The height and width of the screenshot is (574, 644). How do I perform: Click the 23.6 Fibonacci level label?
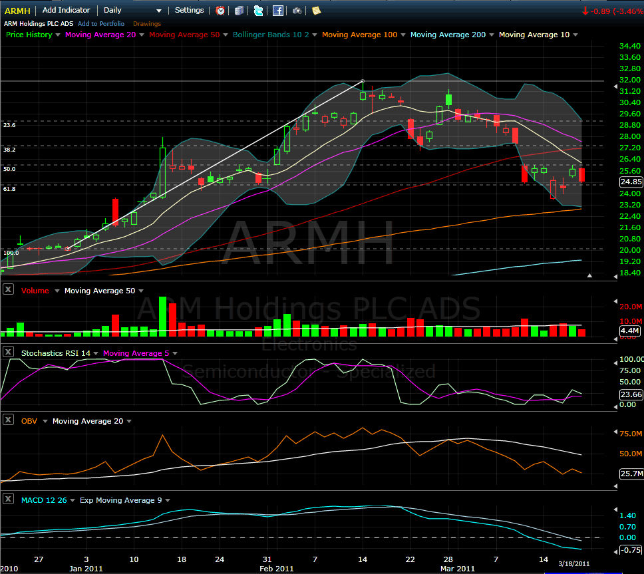[x=9, y=125]
